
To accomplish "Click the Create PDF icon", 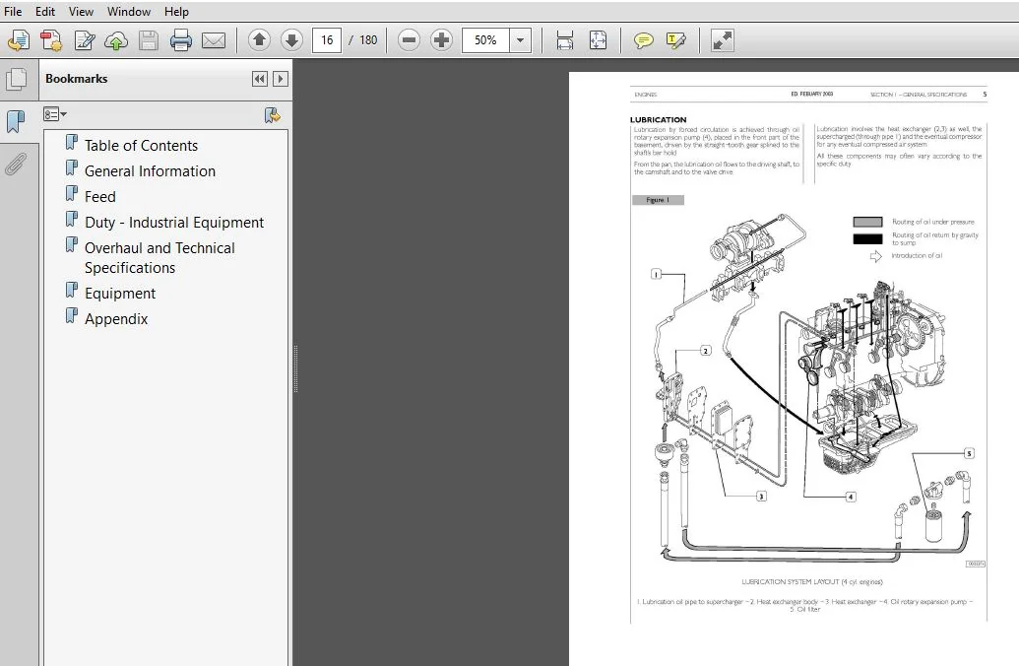I will tap(51, 40).
